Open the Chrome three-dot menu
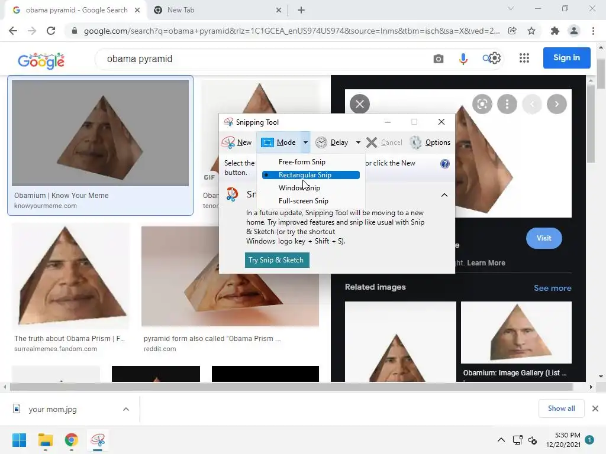606x454 pixels. coord(593,31)
